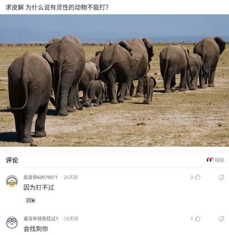Like the comment by 皮皮侠60979071
The height and width of the screenshot is (235, 229).
tap(197, 177)
